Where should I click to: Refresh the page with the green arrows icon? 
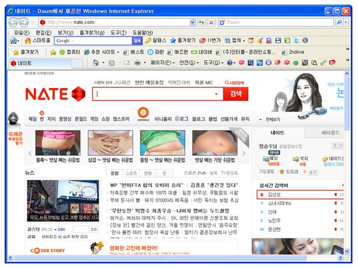click(201, 23)
